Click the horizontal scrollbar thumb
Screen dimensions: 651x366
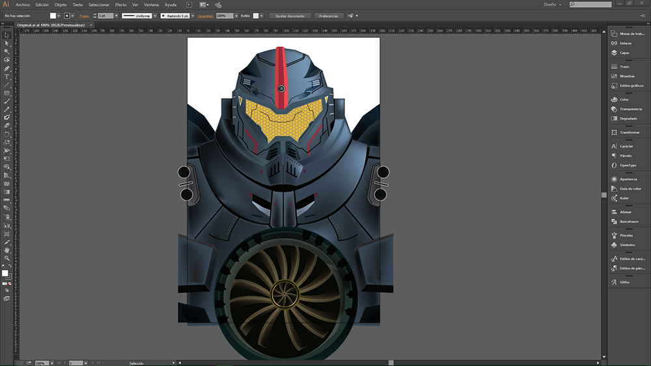(391, 363)
